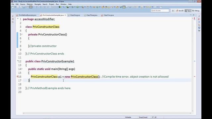Collapse the fold at line 5

point(22,34)
